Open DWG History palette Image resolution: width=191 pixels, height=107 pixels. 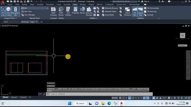[x=61, y=11]
